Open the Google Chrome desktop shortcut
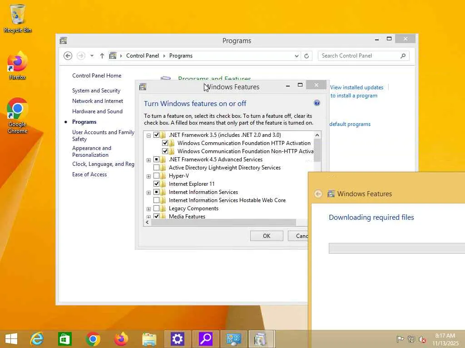Image resolution: width=465 pixels, height=348 pixels. coord(18,116)
